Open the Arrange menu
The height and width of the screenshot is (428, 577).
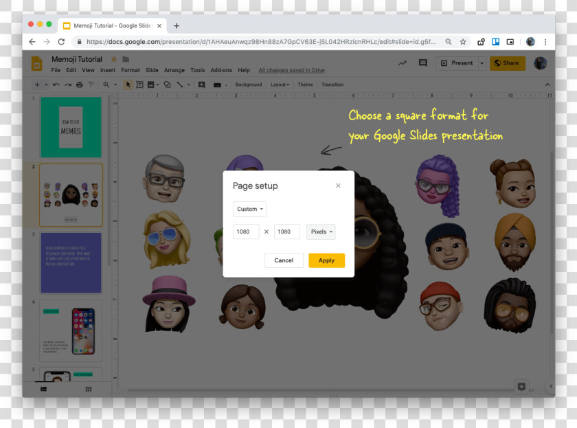pos(174,70)
